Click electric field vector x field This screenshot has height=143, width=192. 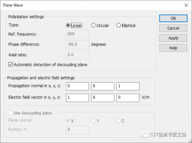click(x=77, y=98)
